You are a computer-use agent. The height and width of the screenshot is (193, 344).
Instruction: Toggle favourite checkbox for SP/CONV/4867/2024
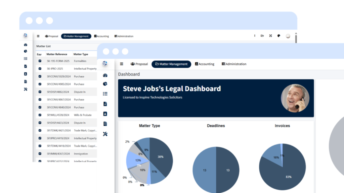(x=40, y=100)
